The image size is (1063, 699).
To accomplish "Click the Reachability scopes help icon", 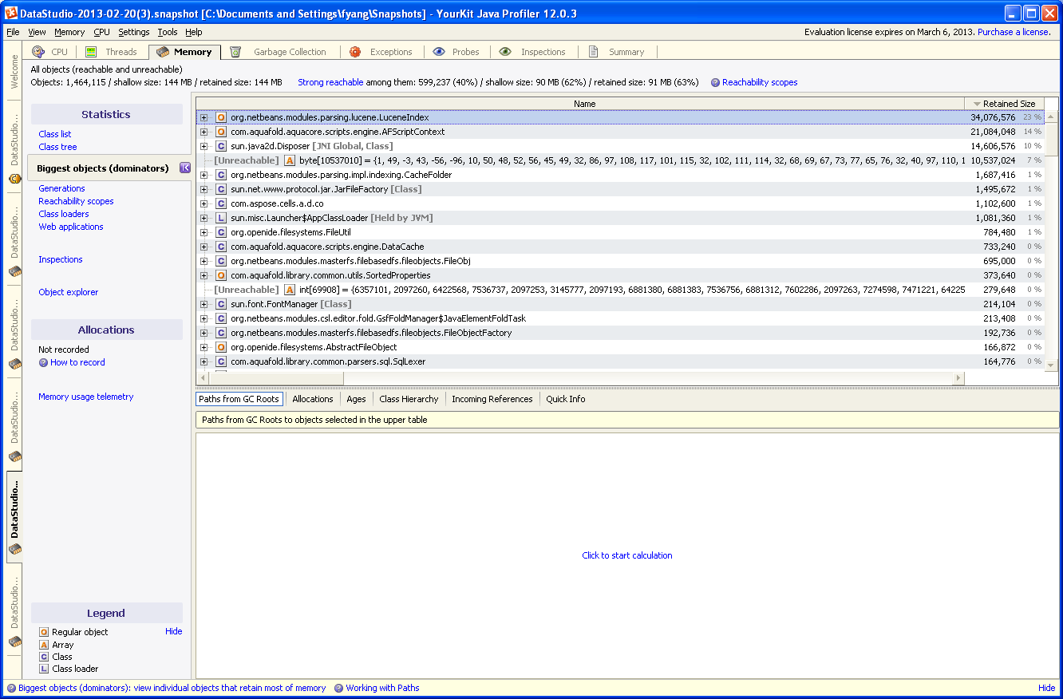I will (x=715, y=82).
